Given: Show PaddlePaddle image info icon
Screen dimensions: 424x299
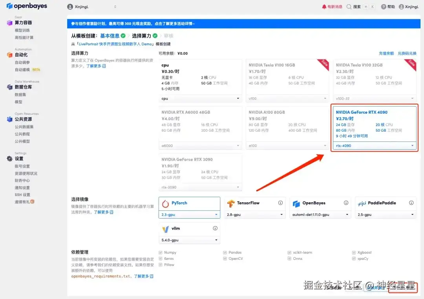Looking at the screenshot, I should pyautogui.click(x=411, y=203).
